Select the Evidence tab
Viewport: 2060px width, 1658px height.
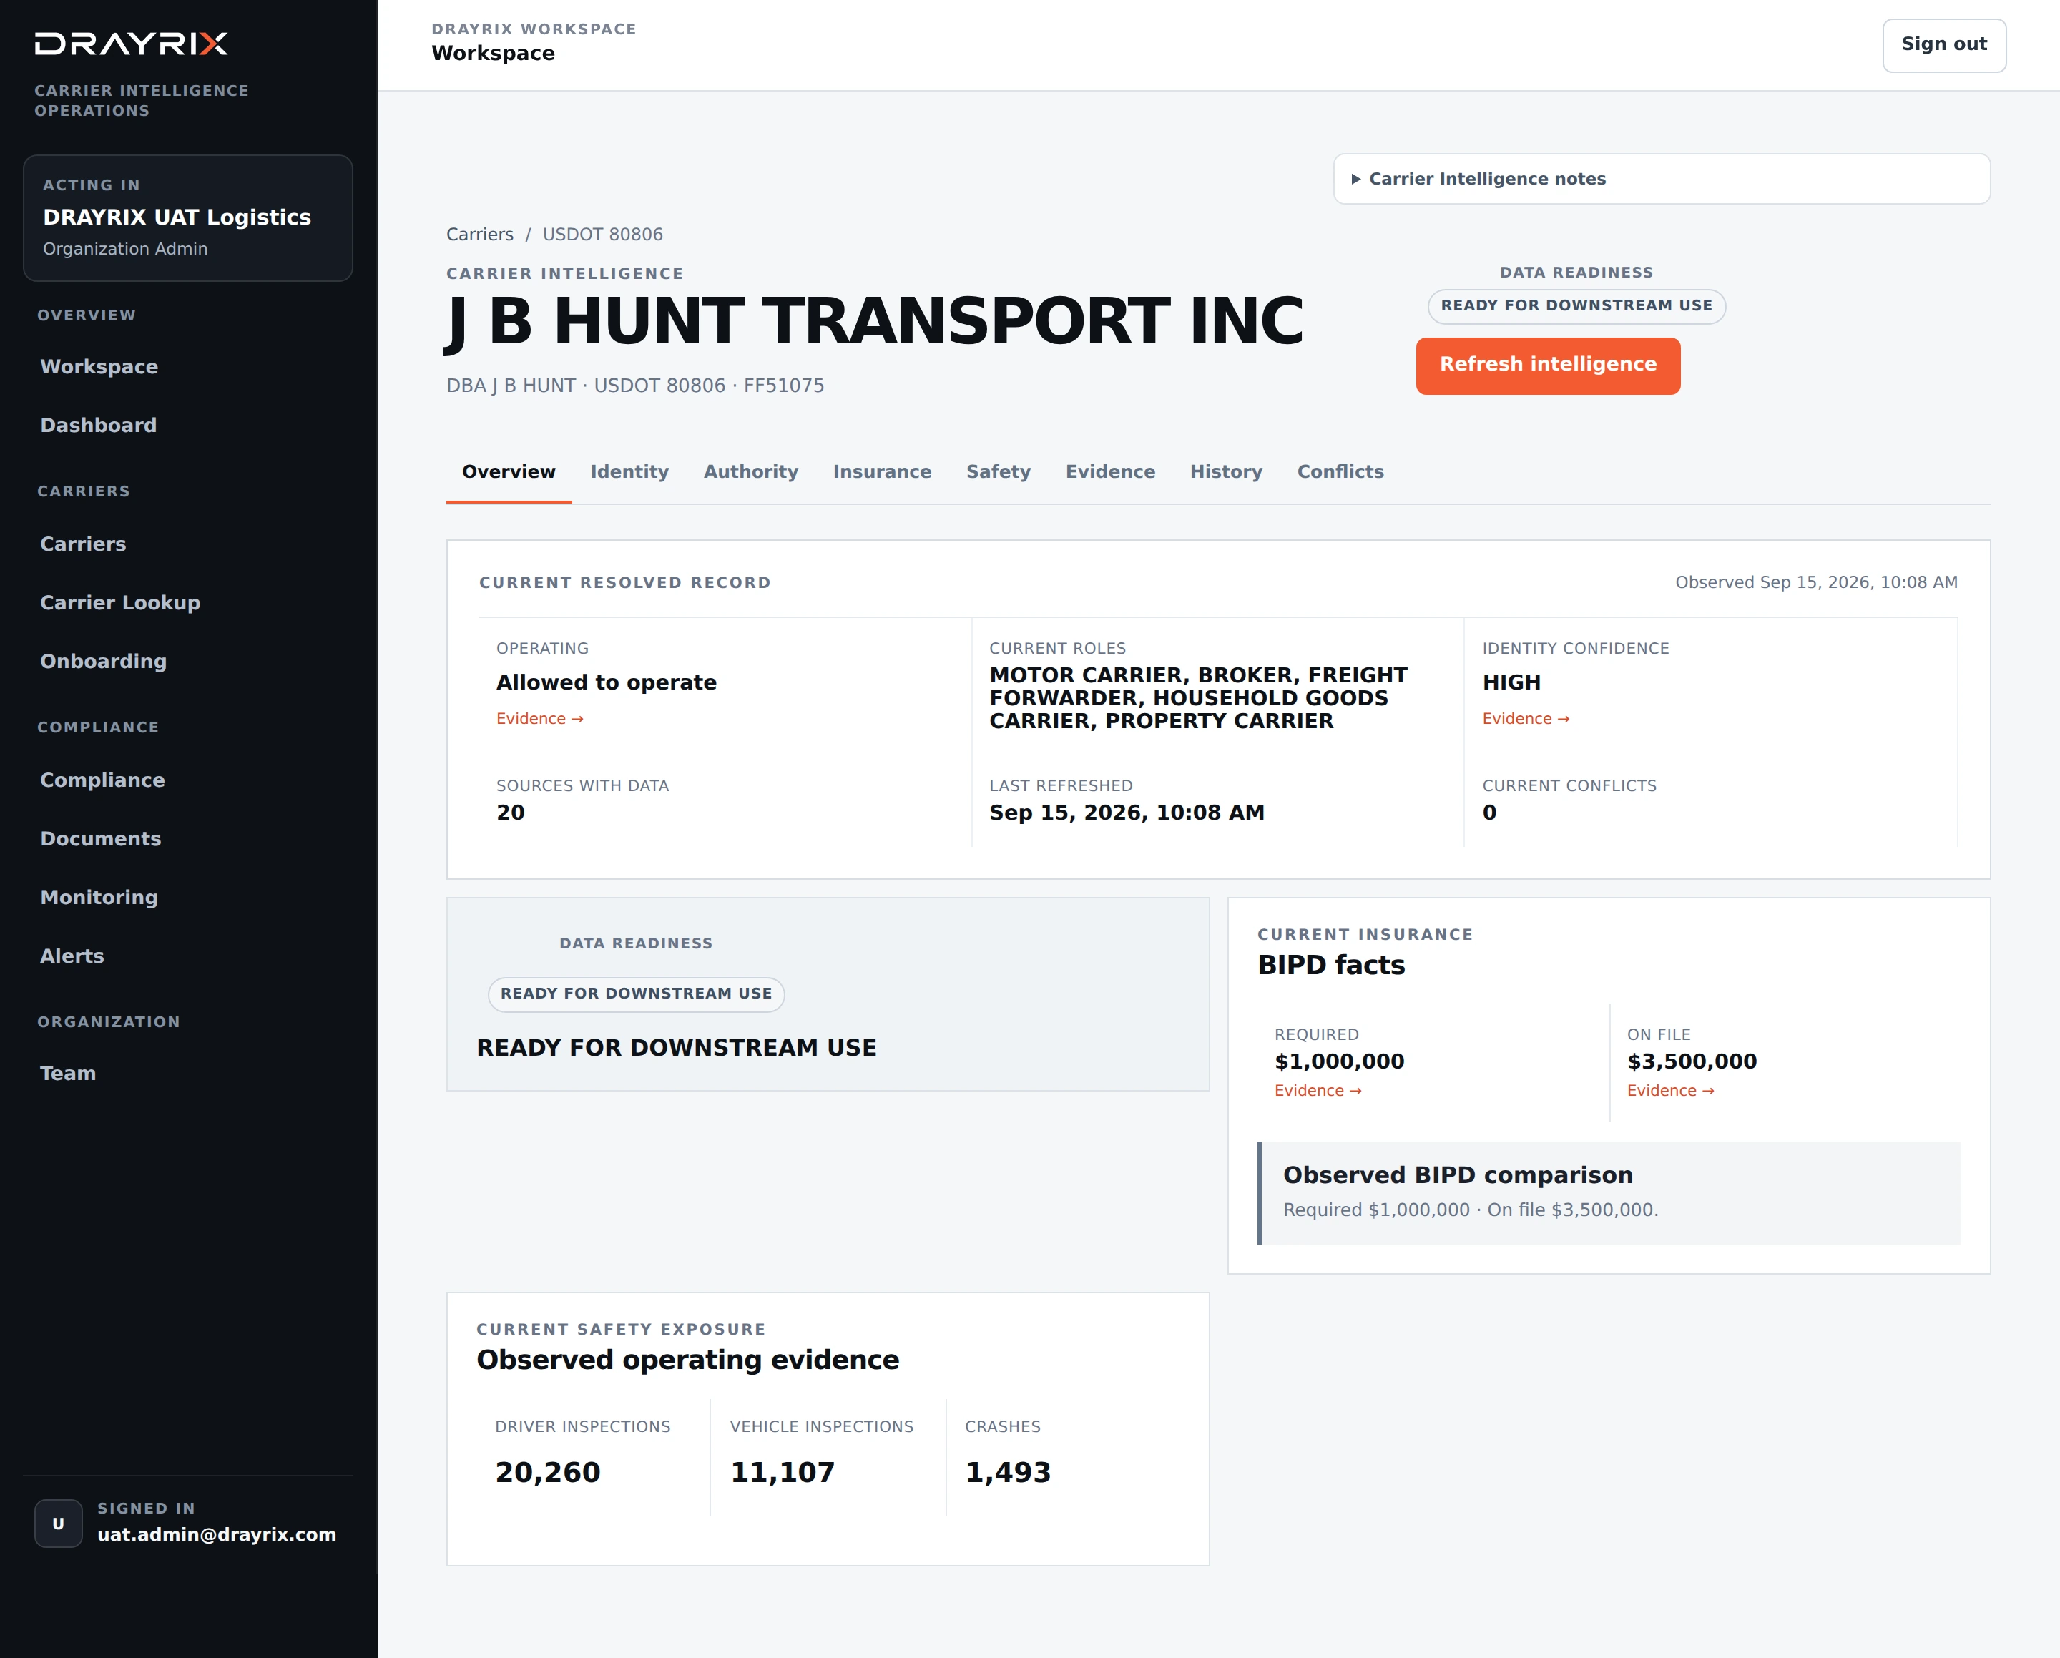(x=1110, y=472)
